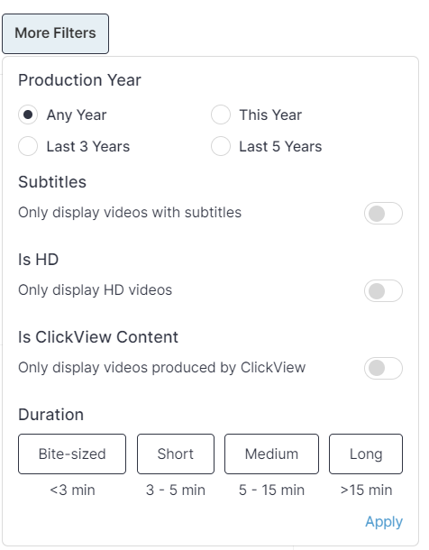Click the 'Only display videos with subtitles' text
Image resolution: width=429 pixels, height=550 pixels.
point(130,213)
